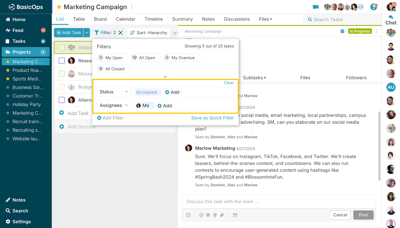The image size is (400, 228).
Task: Click Save as Quick Filter link
Action: pyautogui.click(x=212, y=118)
